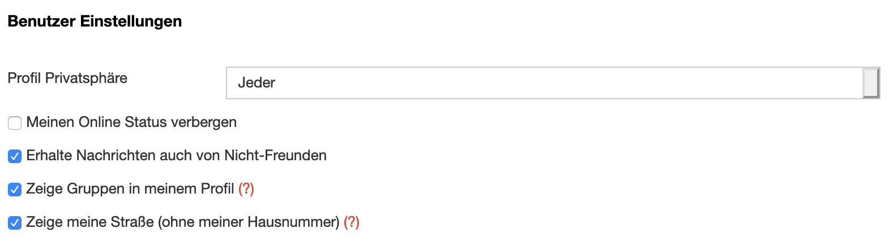
Task: Click the Zeige Gruppen in meinem Profil label
Action: 130,189
